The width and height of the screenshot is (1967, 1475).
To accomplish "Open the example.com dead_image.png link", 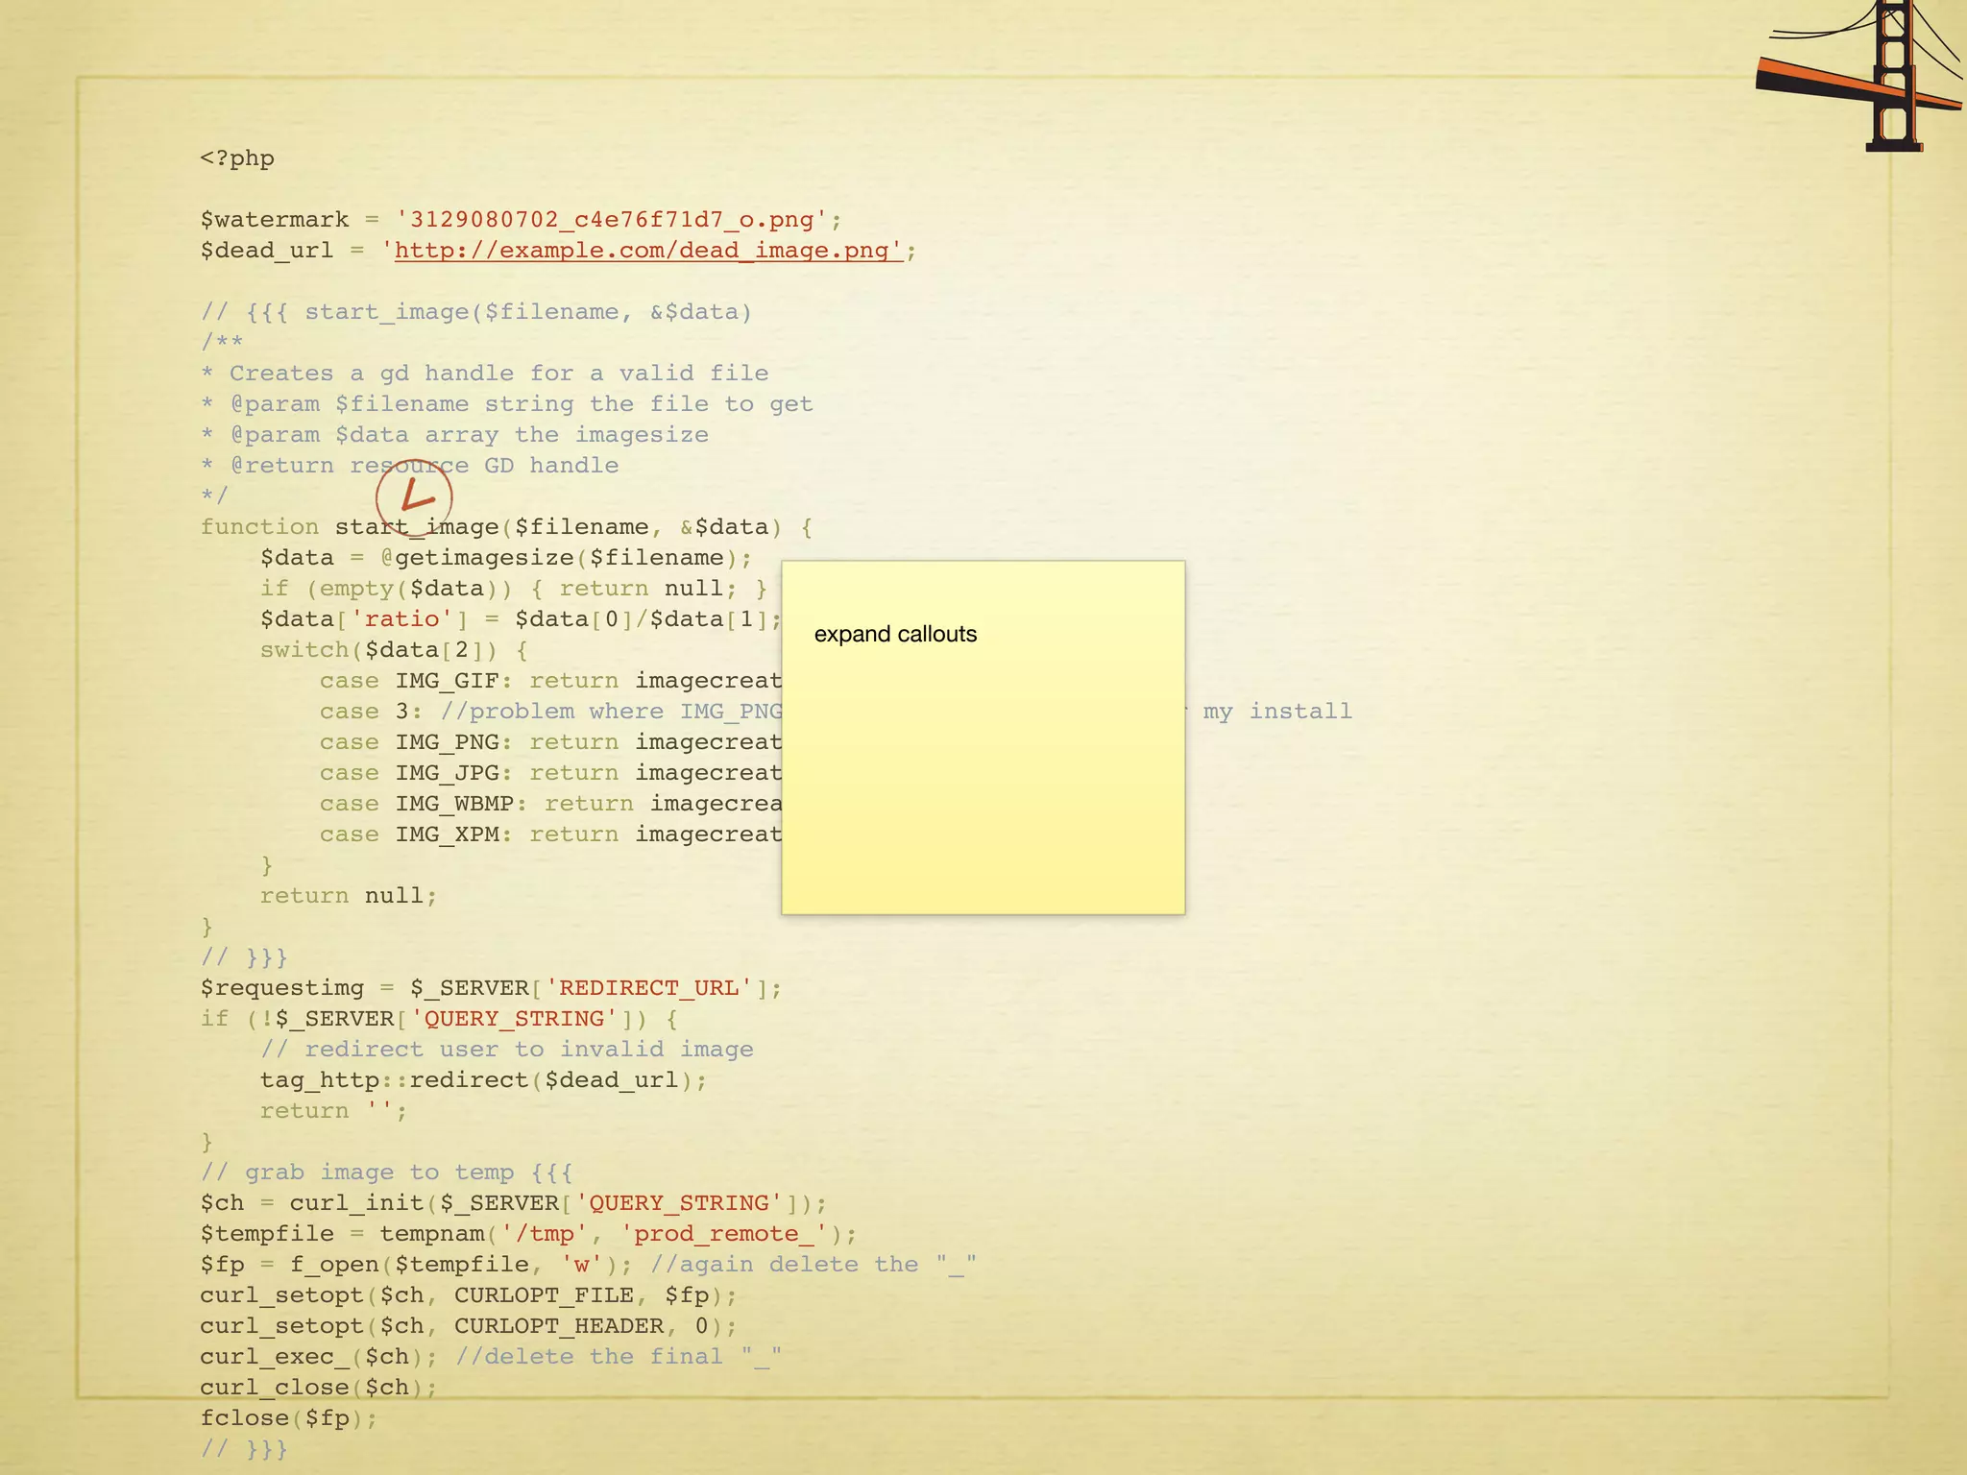I will point(648,251).
